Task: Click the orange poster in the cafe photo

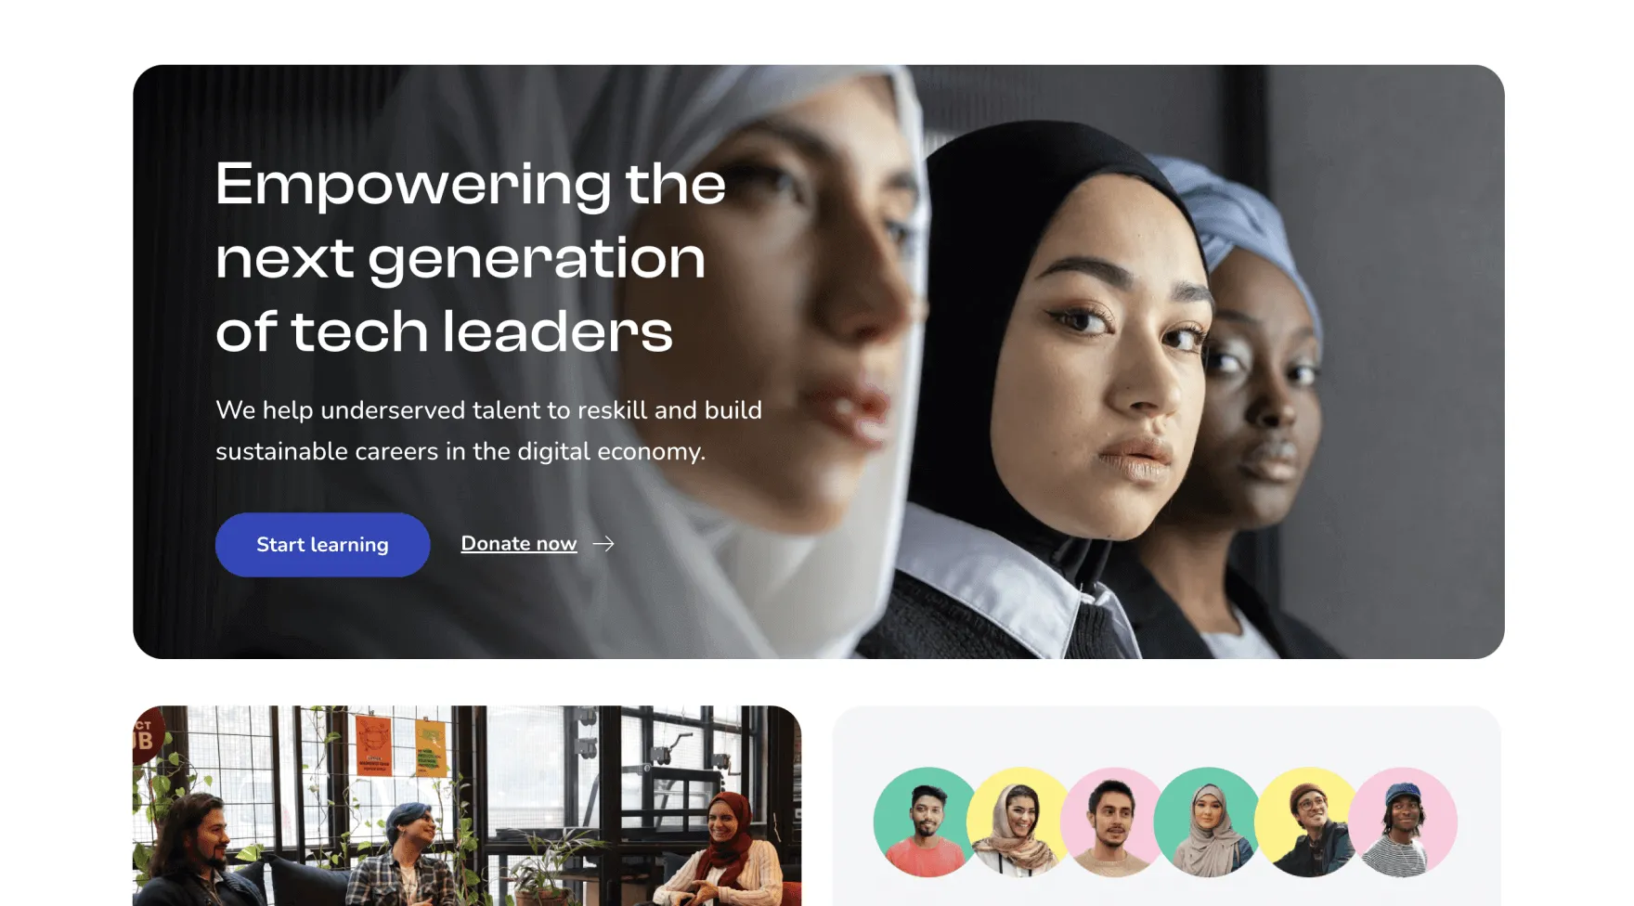Action: [373, 744]
